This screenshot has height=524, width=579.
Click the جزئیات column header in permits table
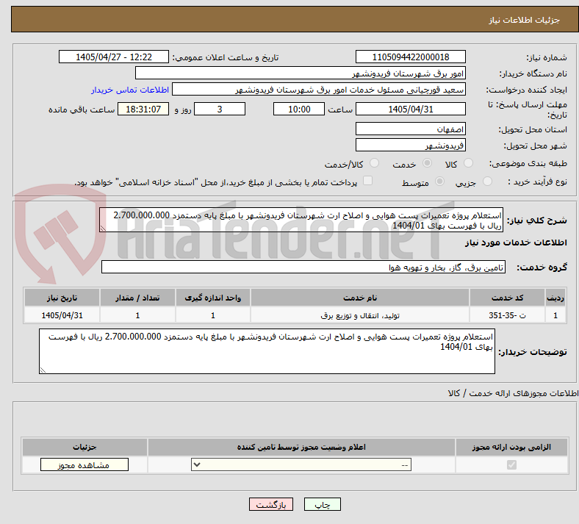click(x=84, y=447)
